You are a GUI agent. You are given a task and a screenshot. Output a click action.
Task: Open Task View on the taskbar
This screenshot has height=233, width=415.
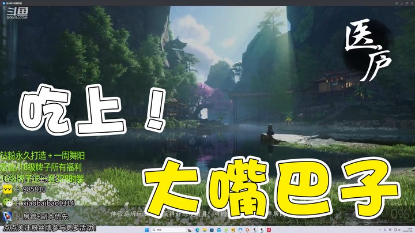pos(190,230)
